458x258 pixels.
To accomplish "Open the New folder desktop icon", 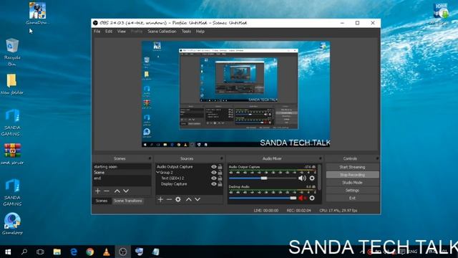I will click(11, 85).
